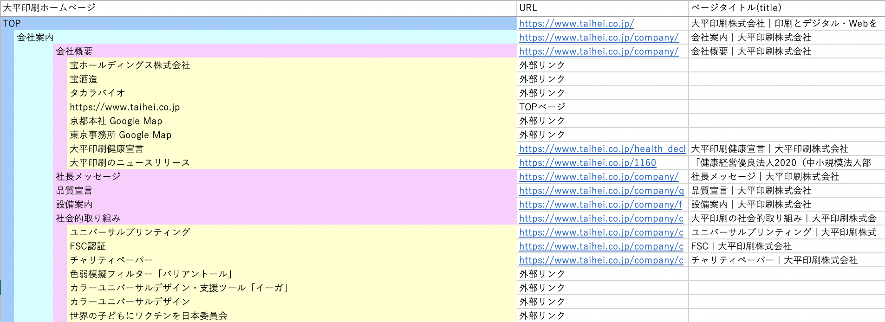This screenshot has width=885, height=322.
Task: Select the 宝ホールディングス株式会社 cell
Action: tap(292, 65)
